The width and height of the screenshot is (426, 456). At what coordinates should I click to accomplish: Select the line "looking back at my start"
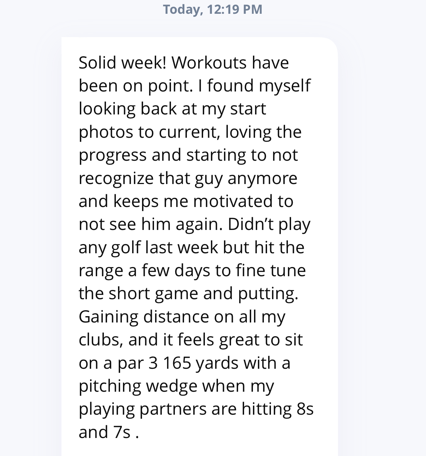point(172,109)
